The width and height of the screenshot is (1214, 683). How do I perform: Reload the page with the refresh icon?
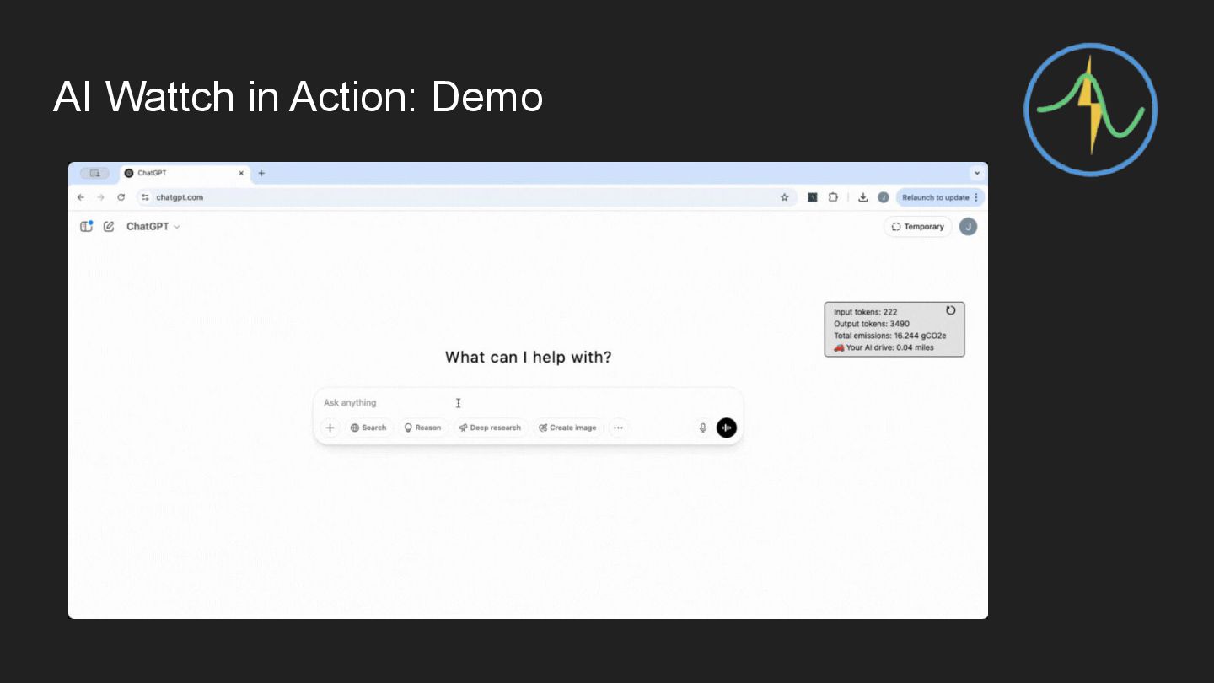[121, 197]
